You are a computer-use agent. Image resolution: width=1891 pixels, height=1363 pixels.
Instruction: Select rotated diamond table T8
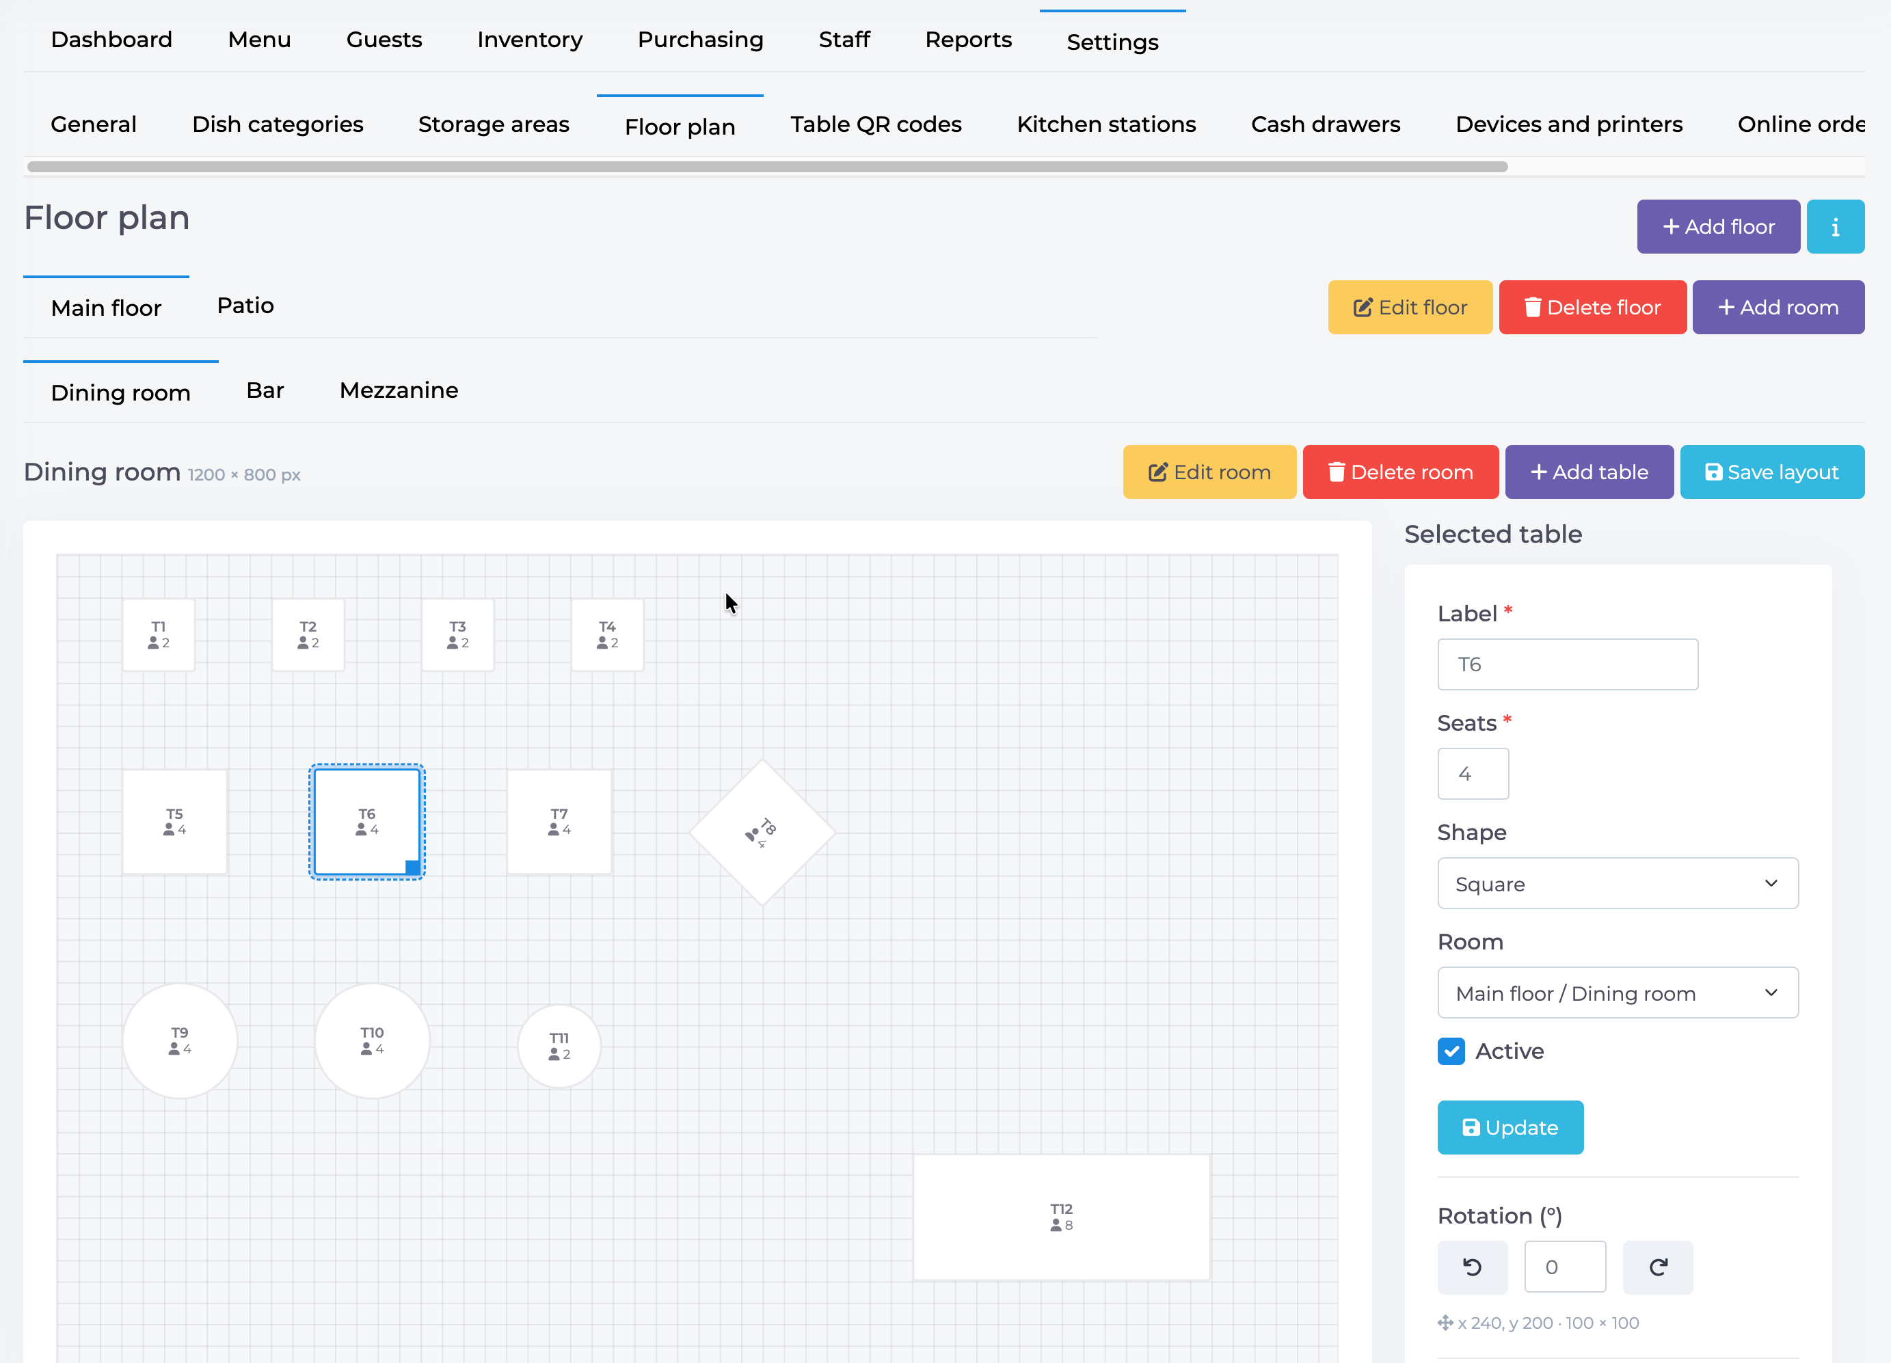[762, 832]
